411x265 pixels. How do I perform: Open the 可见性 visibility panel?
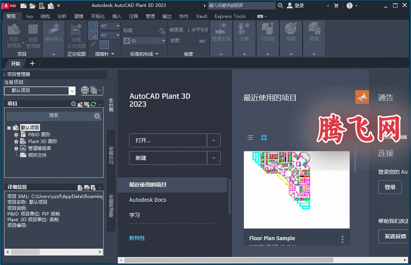click(268, 39)
